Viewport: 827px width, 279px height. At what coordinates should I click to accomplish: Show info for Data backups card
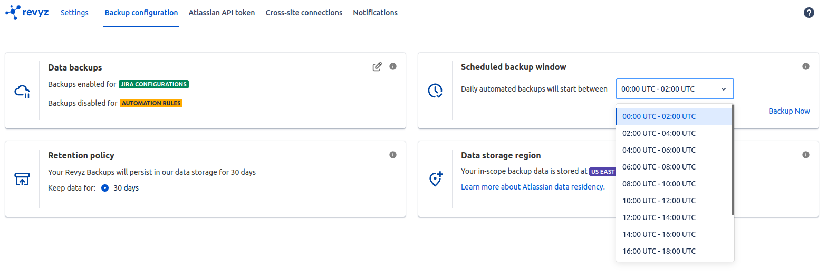[x=392, y=66]
